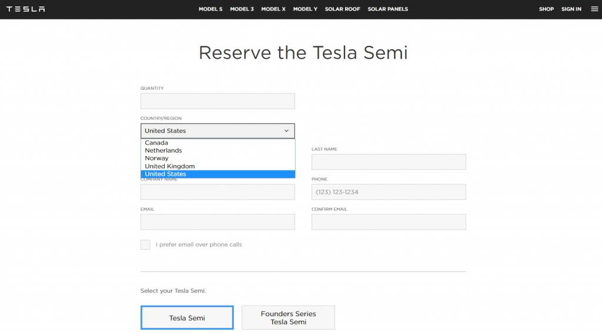Image resolution: width=602 pixels, height=332 pixels.
Task: Choose Canada from the country list
Action: (156, 143)
